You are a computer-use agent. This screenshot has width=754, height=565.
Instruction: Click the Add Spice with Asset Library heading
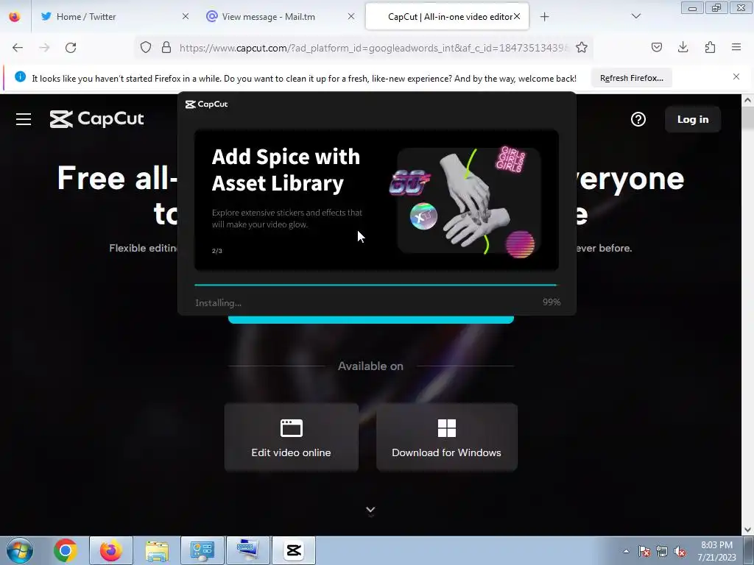pyautogui.click(x=286, y=170)
